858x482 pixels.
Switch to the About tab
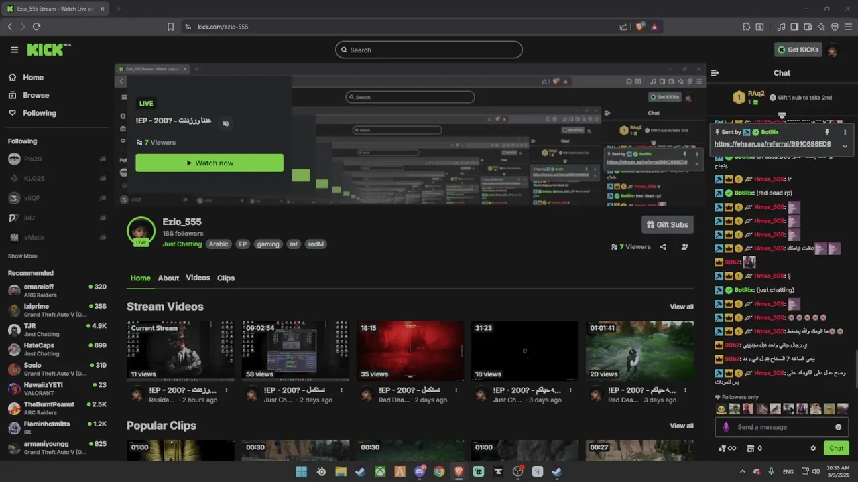pos(168,278)
